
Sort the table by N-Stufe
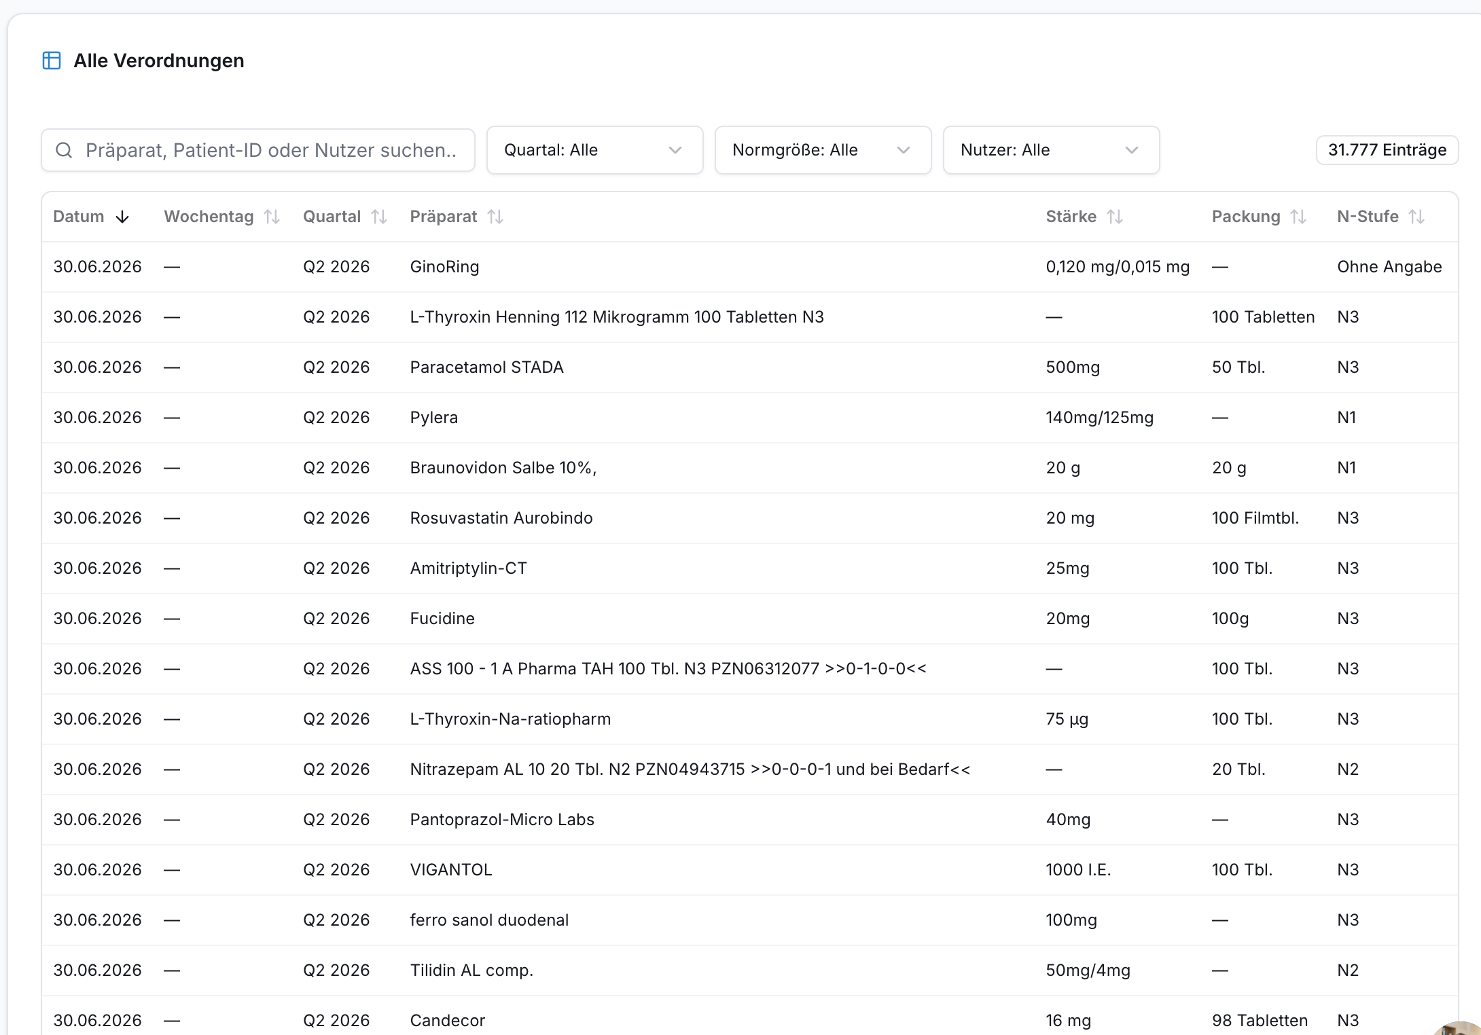click(1416, 217)
